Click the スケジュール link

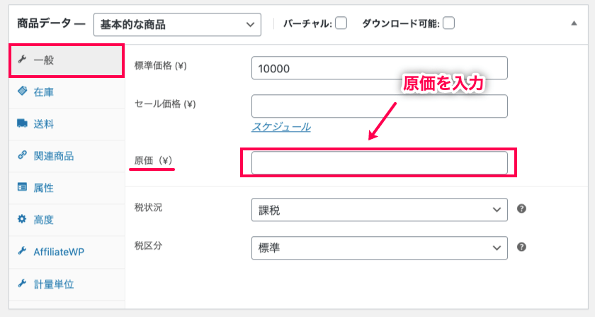[281, 126]
